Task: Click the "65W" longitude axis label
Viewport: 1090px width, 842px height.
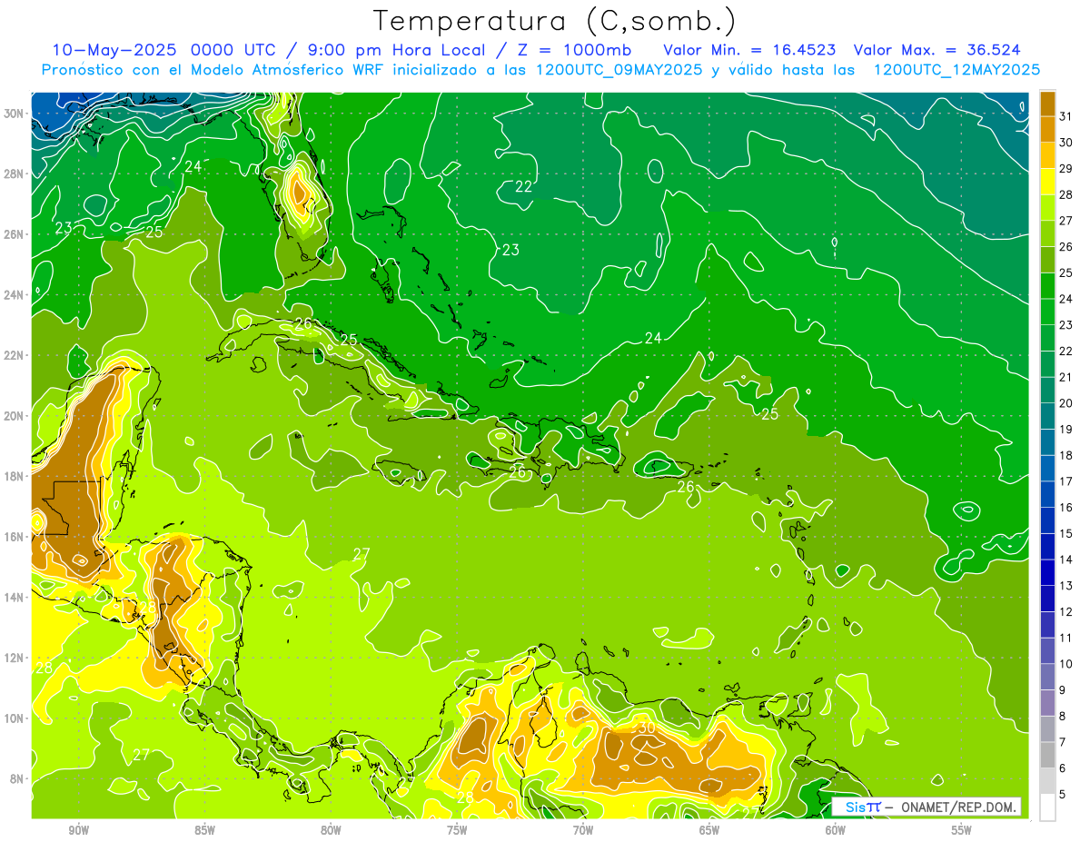Action: coord(709,830)
